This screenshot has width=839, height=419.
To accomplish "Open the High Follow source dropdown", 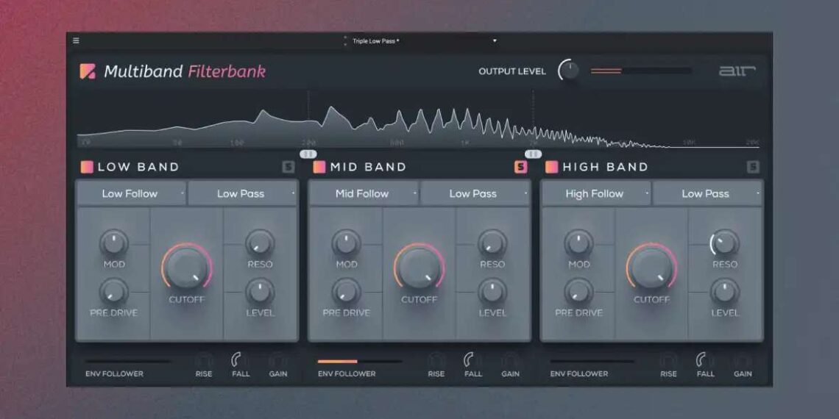I will tap(596, 193).
